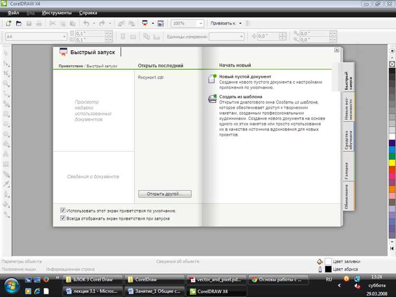Click the Welcome screen toolbar icon
The height and width of the screenshot is (297, 396).
tap(161, 23)
